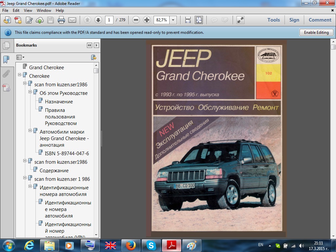
Task: Open the bookmarks options dropdown menu
Action: [20, 57]
